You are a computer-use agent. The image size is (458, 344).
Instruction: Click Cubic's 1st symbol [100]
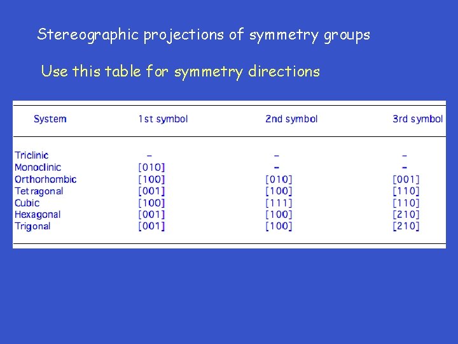pos(151,203)
